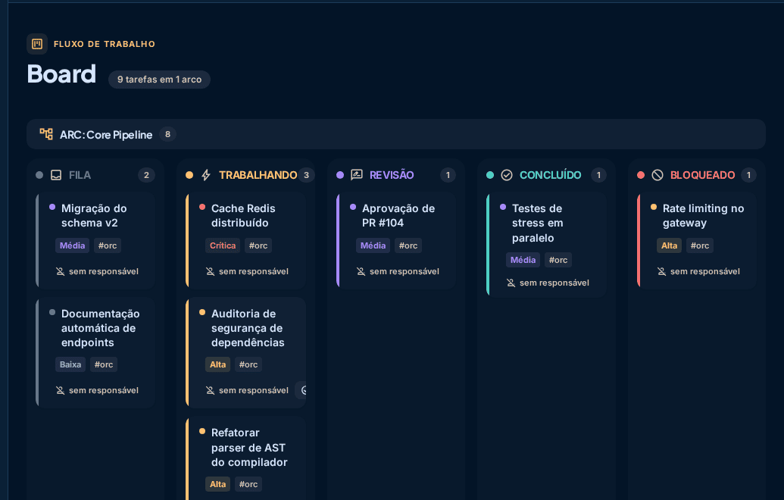Click 'sem responsável' on Documentação automática card
Image resolution: width=784 pixels, height=500 pixels.
(x=104, y=390)
